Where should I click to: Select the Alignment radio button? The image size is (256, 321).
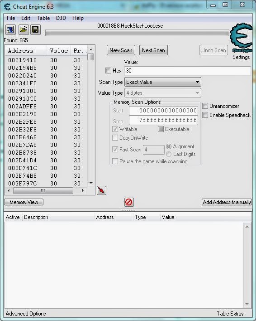click(169, 146)
